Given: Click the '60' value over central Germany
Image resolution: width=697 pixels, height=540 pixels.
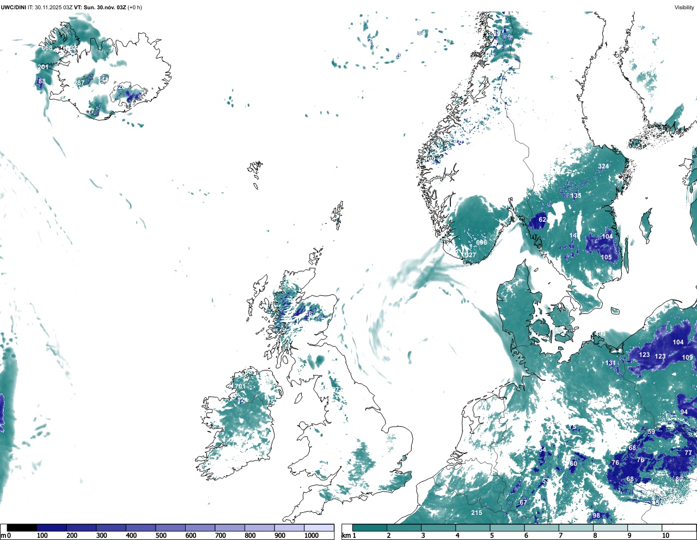Looking at the screenshot, I should click(x=573, y=464).
